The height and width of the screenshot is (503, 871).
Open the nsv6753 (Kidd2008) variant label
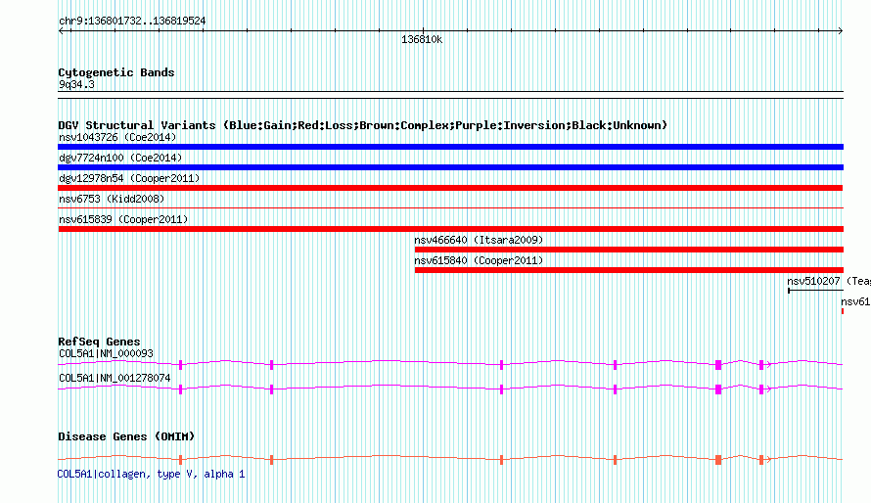tap(112, 199)
